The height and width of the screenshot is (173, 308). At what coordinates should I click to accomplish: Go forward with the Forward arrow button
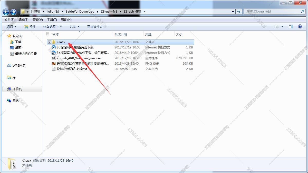(13, 12)
